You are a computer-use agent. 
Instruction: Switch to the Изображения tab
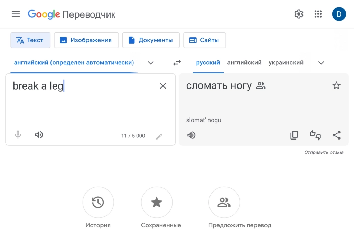(x=86, y=40)
